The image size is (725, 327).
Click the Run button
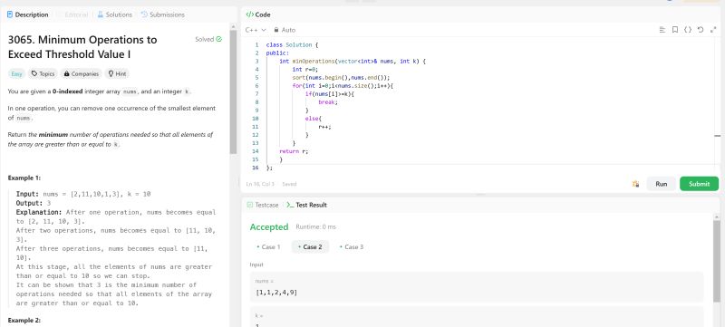click(x=662, y=184)
